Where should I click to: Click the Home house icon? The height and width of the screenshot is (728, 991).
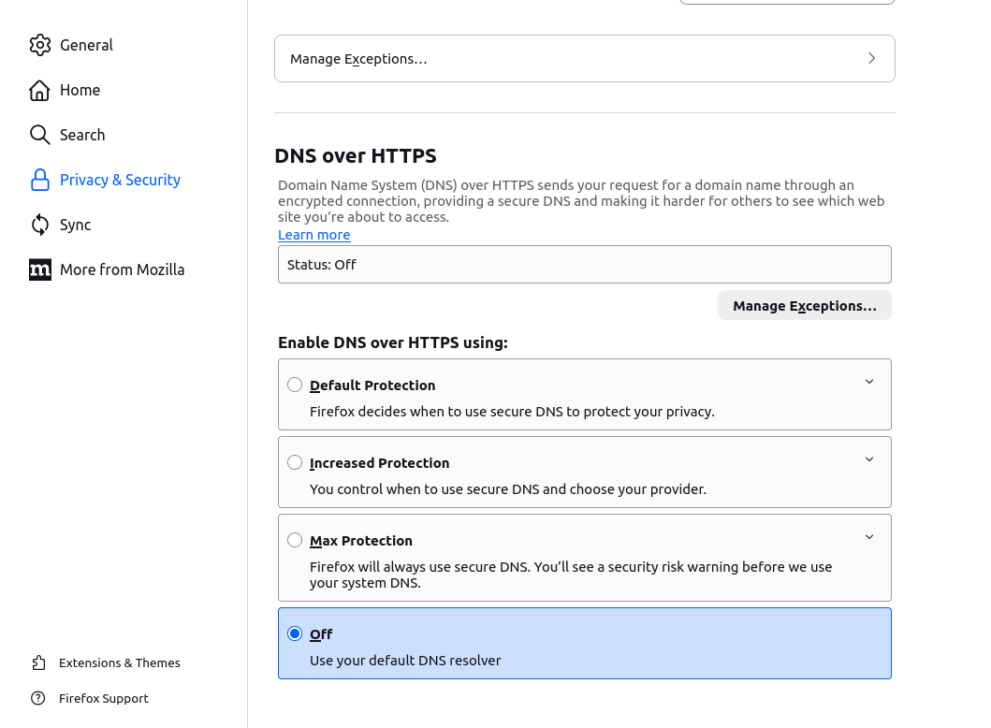pos(39,90)
